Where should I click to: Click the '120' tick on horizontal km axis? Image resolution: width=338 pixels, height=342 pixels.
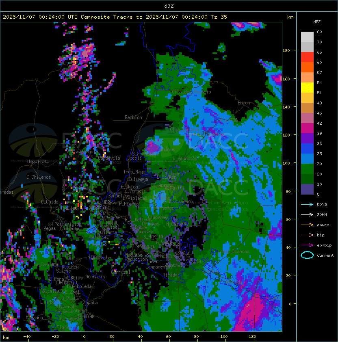point(252,337)
